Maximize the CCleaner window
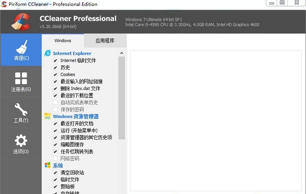 click(x=282, y=3)
